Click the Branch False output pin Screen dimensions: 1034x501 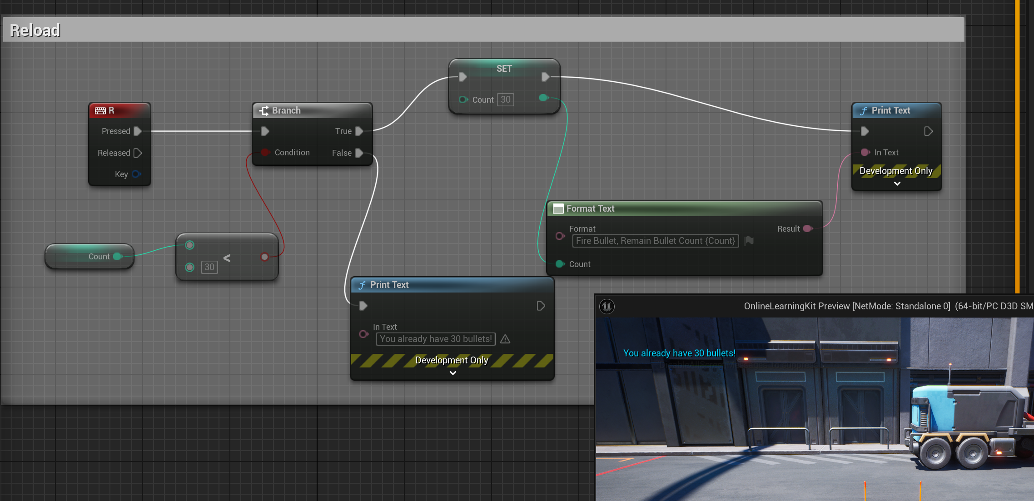[x=359, y=153]
